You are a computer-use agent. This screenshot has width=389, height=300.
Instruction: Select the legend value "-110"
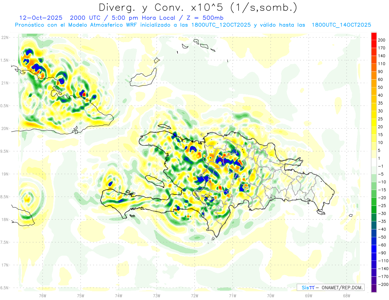(383, 261)
